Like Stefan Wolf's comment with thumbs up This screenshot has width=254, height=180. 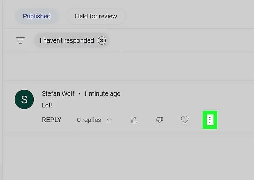tap(134, 120)
